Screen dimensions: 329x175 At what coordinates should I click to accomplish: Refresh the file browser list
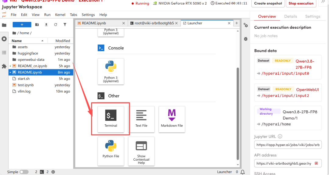coord(56,25)
